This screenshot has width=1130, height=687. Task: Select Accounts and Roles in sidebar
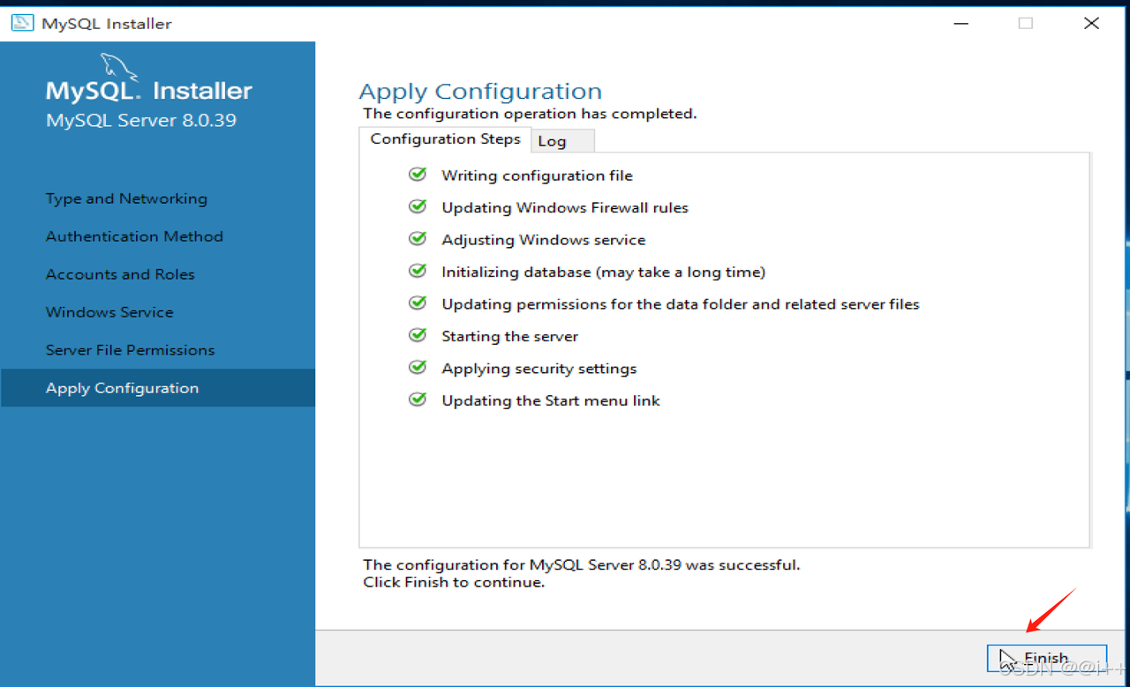coord(120,274)
